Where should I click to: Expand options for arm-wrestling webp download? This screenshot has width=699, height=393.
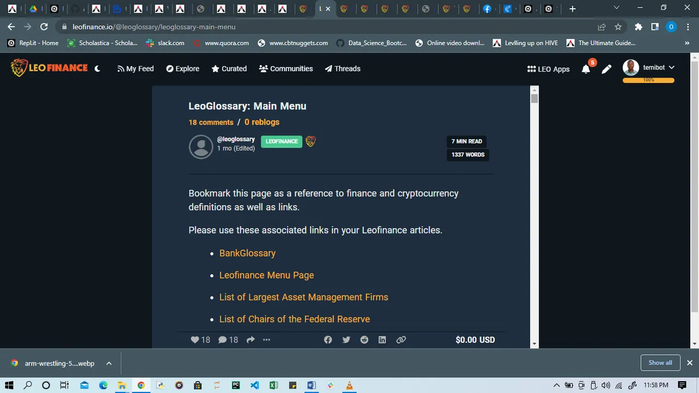click(109, 363)
